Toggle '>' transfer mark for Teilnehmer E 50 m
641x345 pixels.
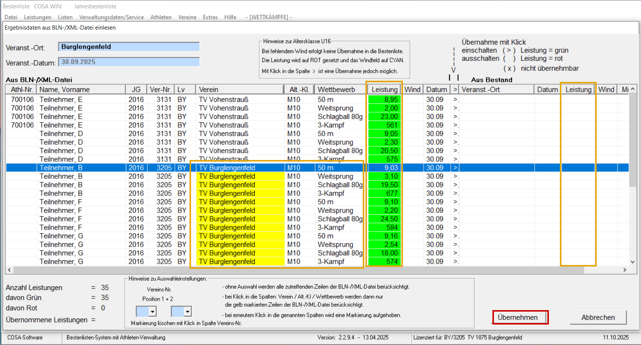click(455, 99)
